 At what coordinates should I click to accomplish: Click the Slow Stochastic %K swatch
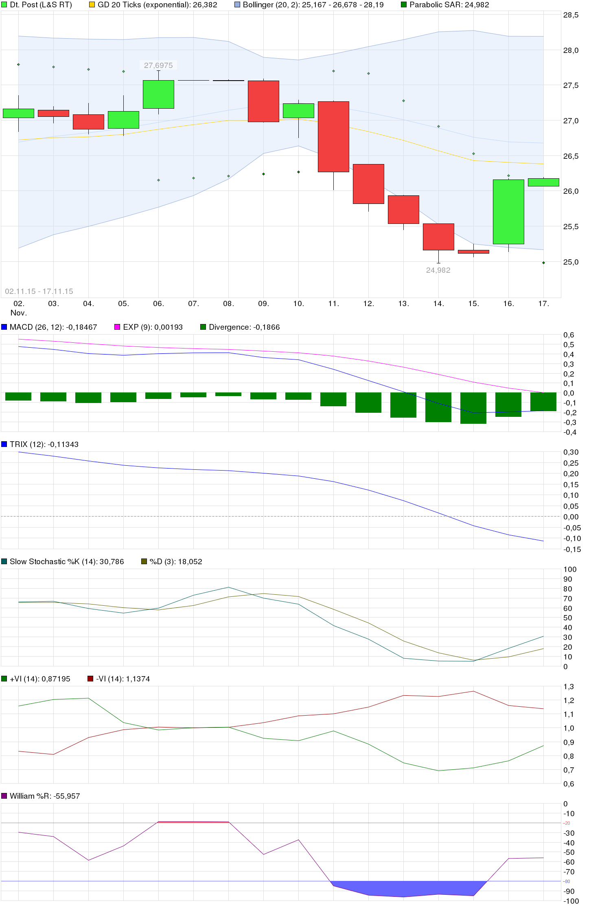coord(4,561)
